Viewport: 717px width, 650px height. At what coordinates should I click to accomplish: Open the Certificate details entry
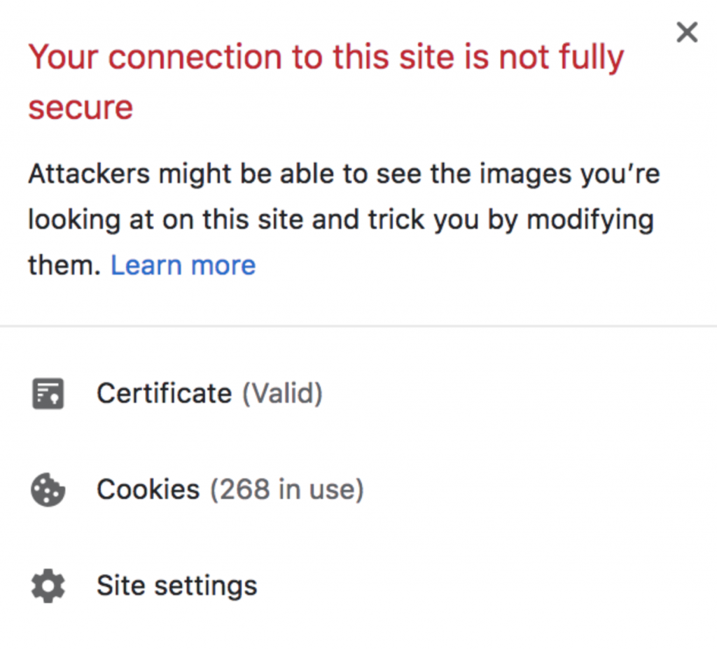coord(164,393)
